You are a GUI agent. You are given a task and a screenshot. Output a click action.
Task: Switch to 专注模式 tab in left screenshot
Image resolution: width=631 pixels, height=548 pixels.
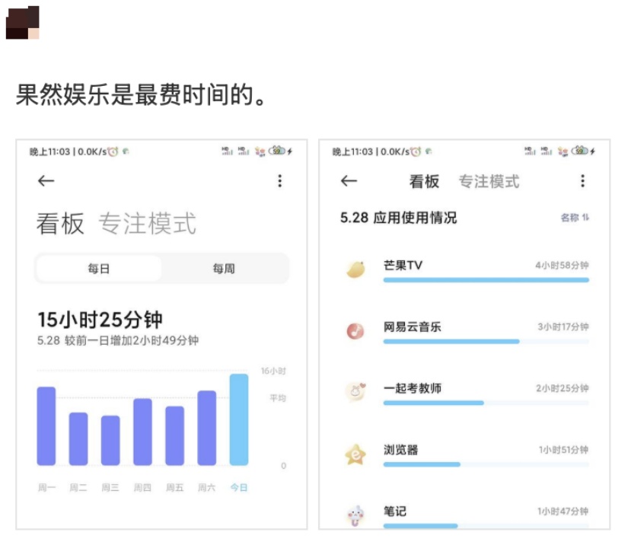147,224
